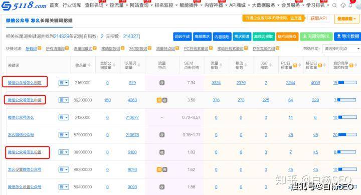Image resolution: width=361 pixels, height=195 pixels.
Task: Click help icon next to PC日检索量词 filter
Action: (211, 48)
